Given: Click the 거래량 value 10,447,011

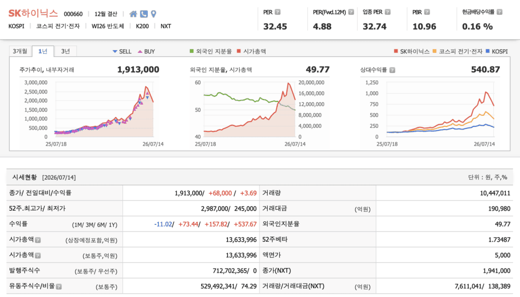Looking at the screenshot, I should coord(495,193).
